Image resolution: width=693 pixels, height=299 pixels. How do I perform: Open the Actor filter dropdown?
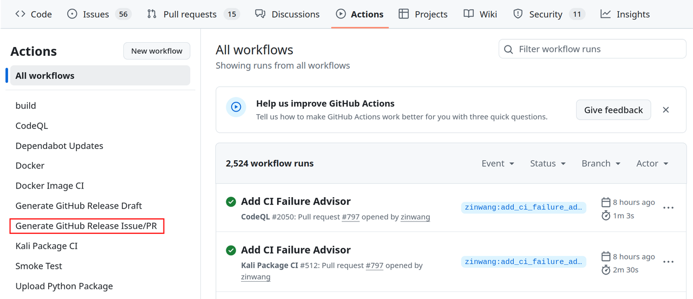pos(652,164)
